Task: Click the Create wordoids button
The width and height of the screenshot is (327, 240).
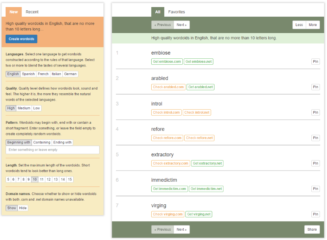Action: tap(21, 39)
